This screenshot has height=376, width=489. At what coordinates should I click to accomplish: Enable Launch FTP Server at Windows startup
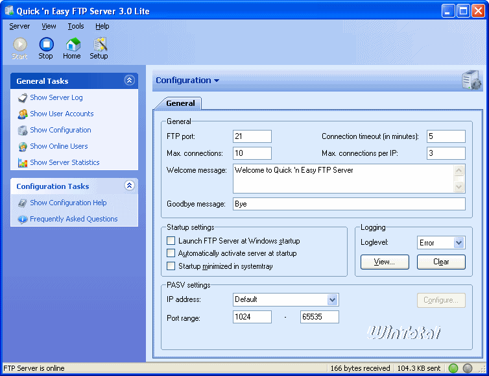coord(171,241)
